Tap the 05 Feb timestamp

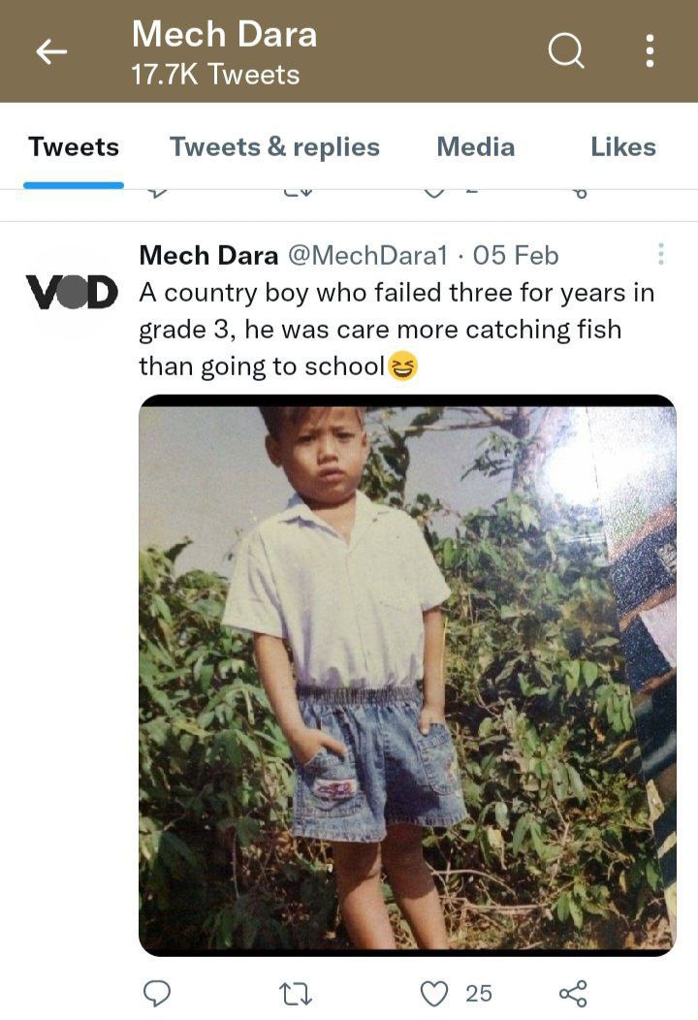(515, 255)
